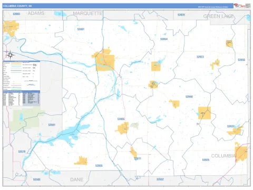This screenshot has height=190, width=253.
Task: Click the ZIP code index table
Action: click(x=22, y=98)
